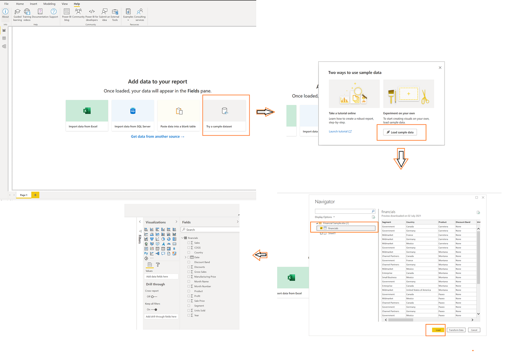Click the Load button in Navigator

[437, 330]
